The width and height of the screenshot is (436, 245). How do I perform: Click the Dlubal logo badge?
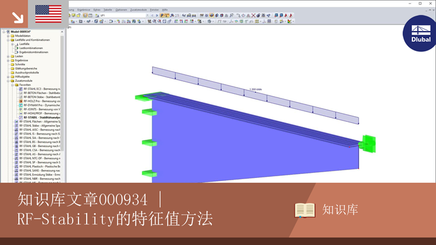pos(420,34)
